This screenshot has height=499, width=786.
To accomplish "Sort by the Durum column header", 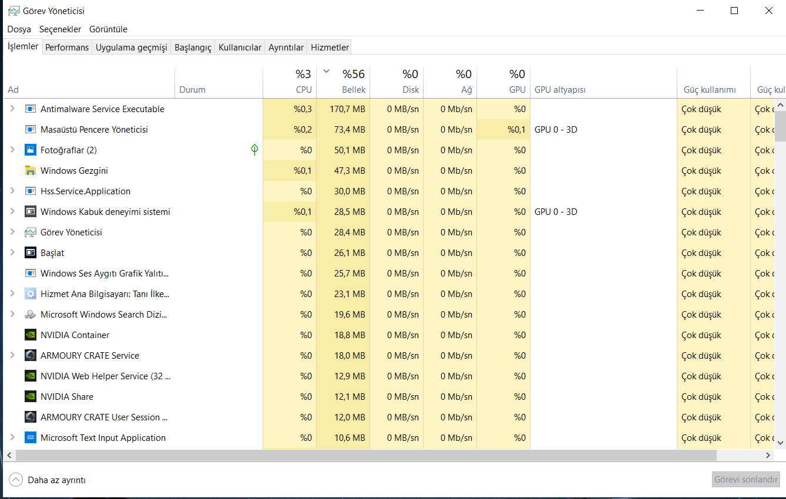I will pos(219,82).
